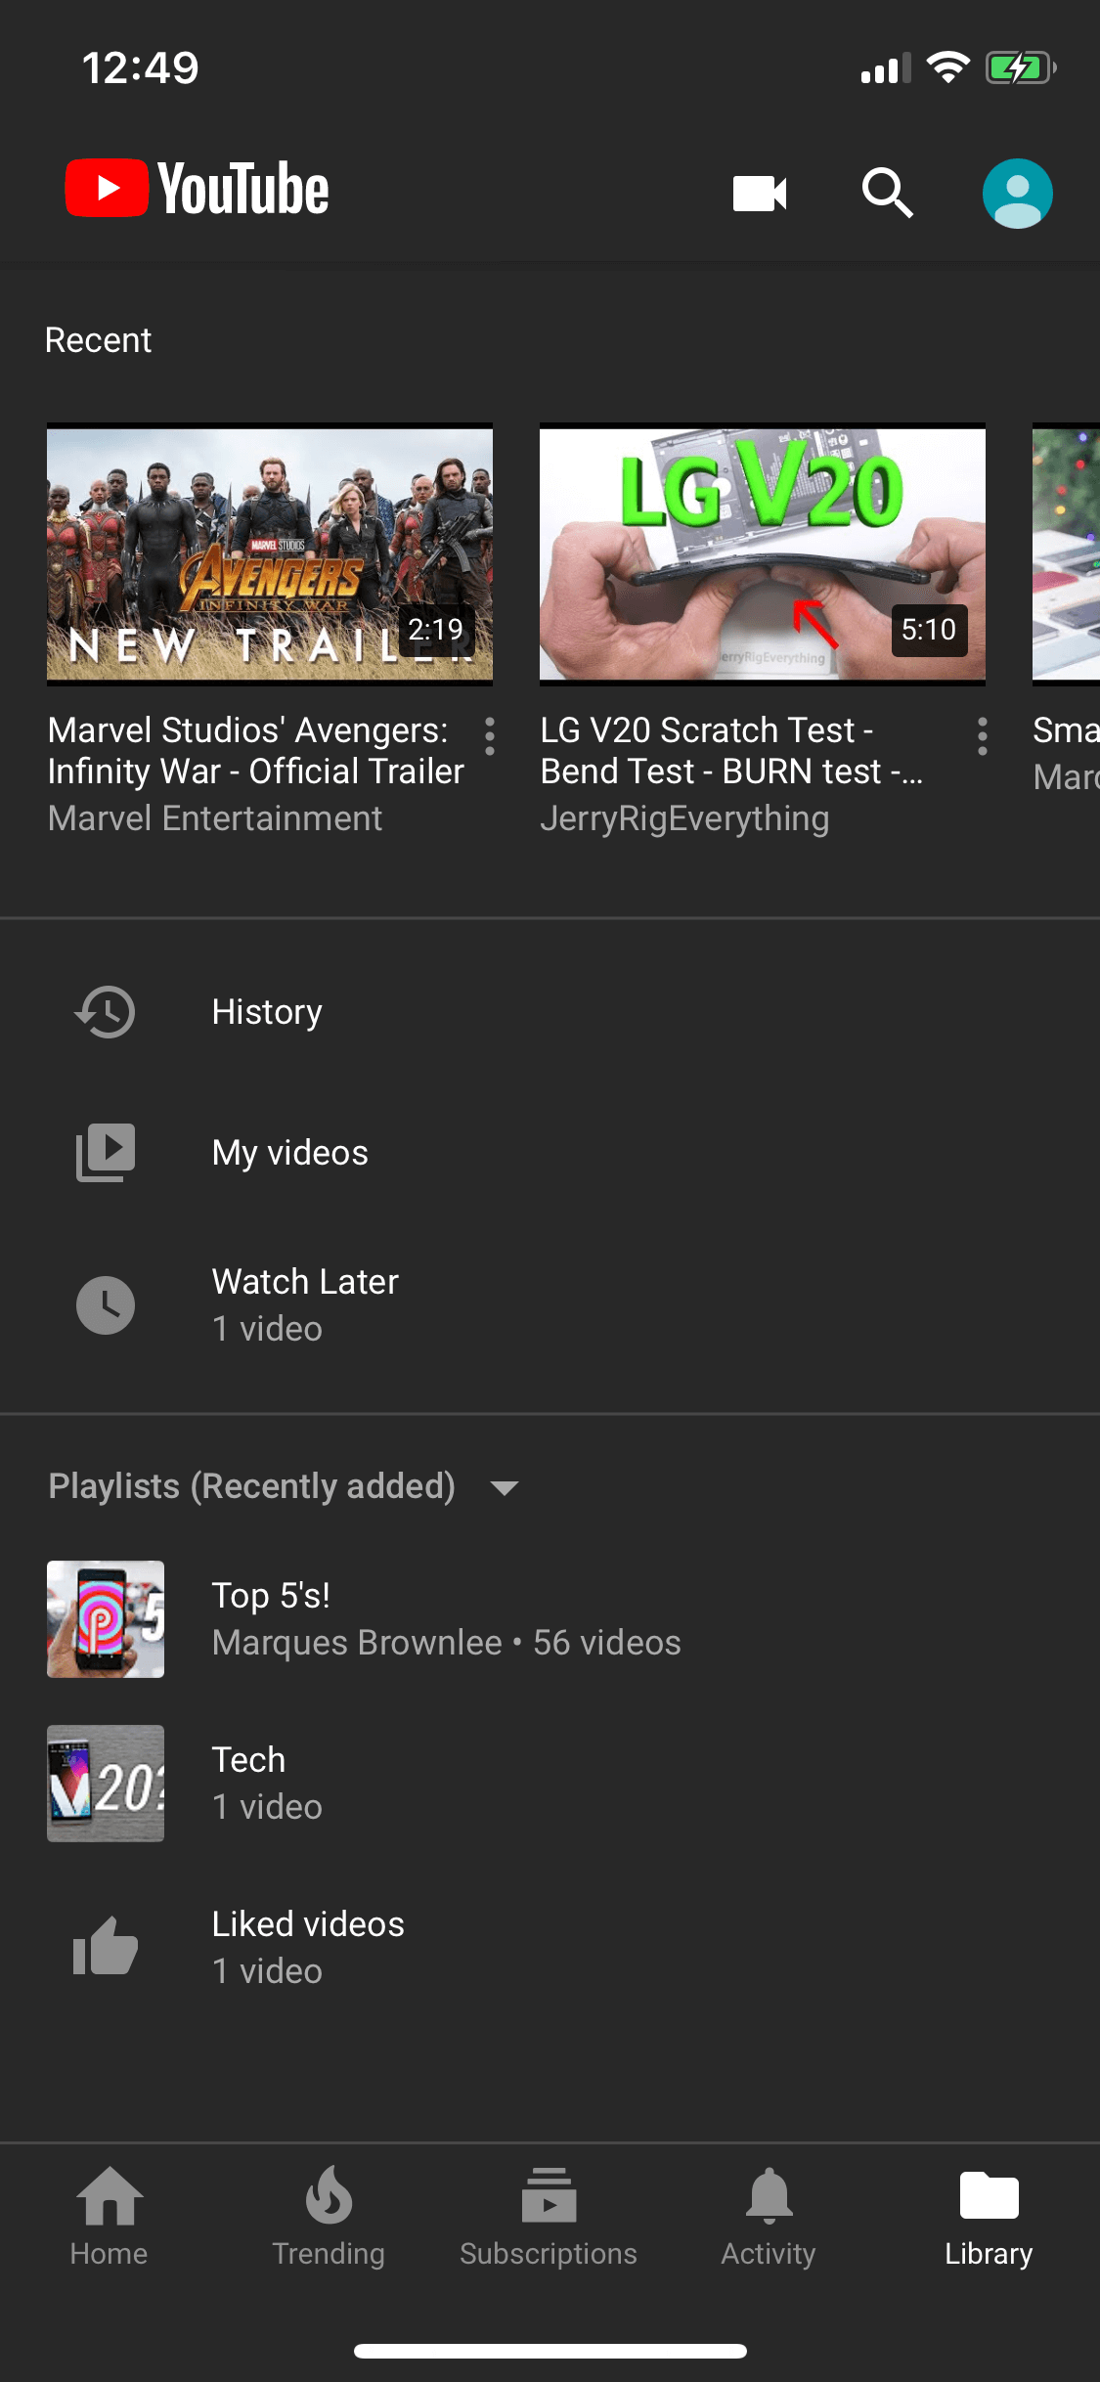Open the account profile avatar
The image size is (1100, 2382).
pos(1017,194)
